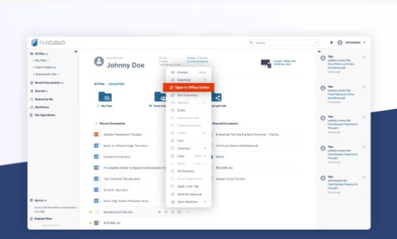Select Open in Office Online menu item

pyautogui.click(x=189, y=87)
